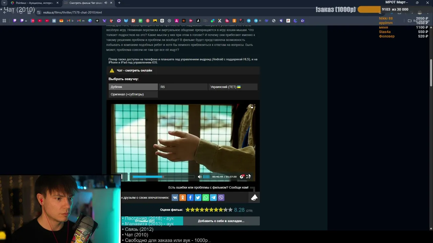433x243 pixels.
Task: Open the Chrome apps grid shortcut
Action: [4, 21]
